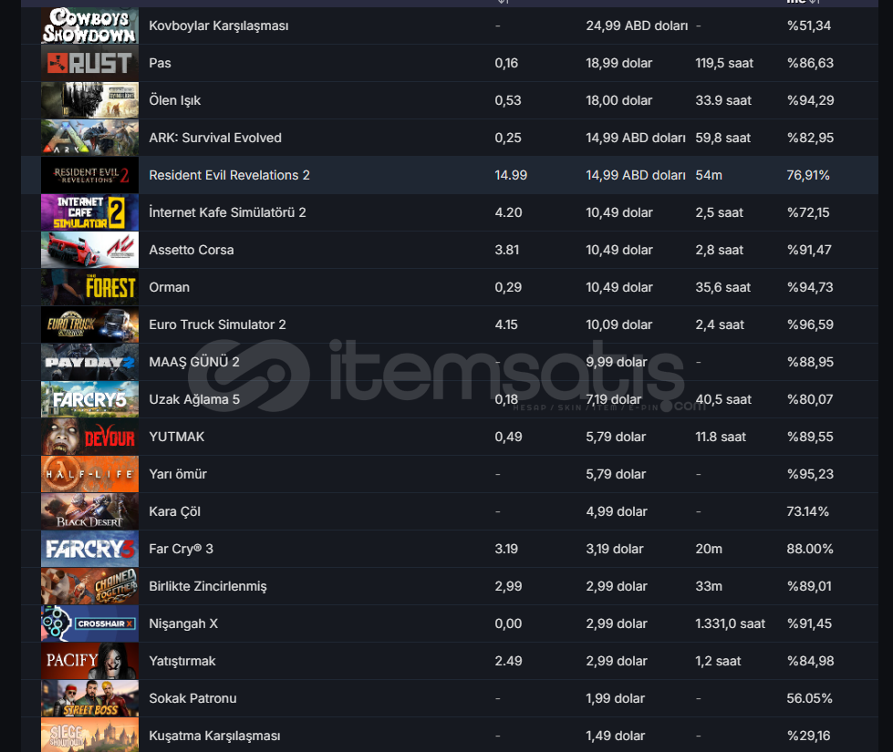The image size is (893, 752).
Task: Select the '56.05%' rating cell
Action: coord(809,698)
